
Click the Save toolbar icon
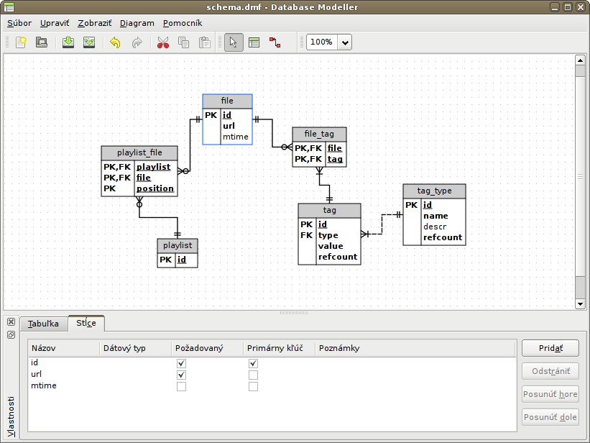point(68,42)
